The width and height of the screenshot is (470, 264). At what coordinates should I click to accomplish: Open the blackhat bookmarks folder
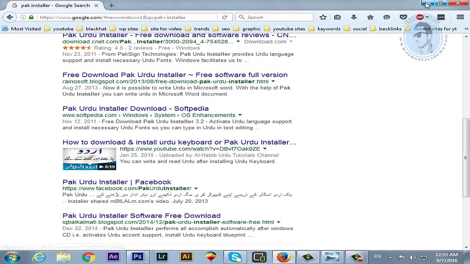[92, 29]
